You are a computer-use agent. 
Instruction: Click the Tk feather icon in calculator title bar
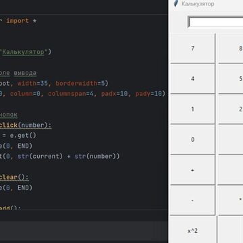[175, 3]
